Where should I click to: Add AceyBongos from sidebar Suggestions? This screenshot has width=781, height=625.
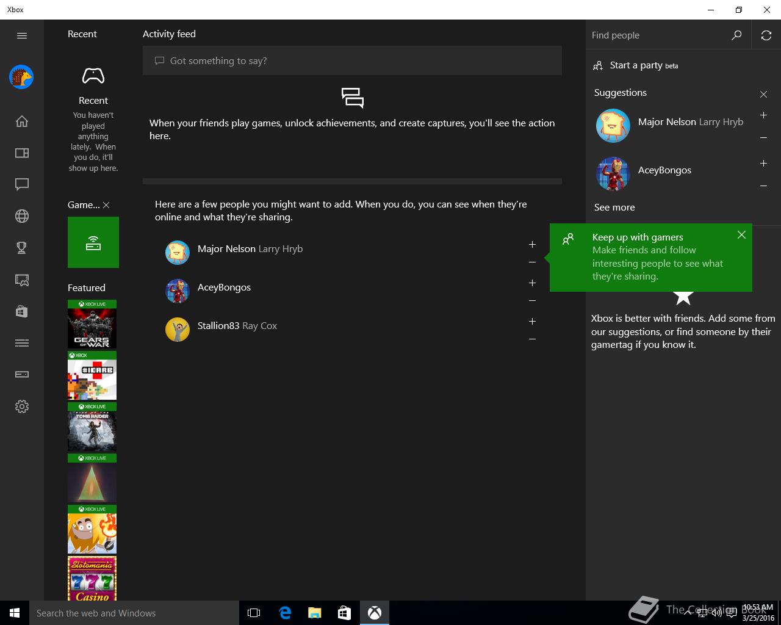click(763, 164)
